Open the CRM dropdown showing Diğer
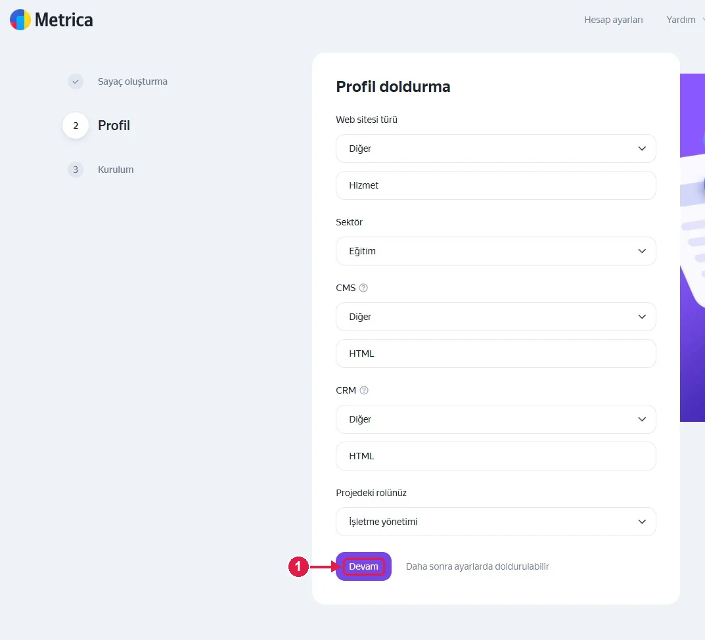 coord(496,419)
